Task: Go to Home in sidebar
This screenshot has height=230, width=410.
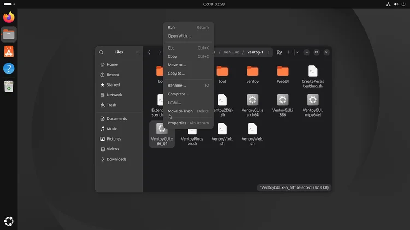Action: coord(119,65)
